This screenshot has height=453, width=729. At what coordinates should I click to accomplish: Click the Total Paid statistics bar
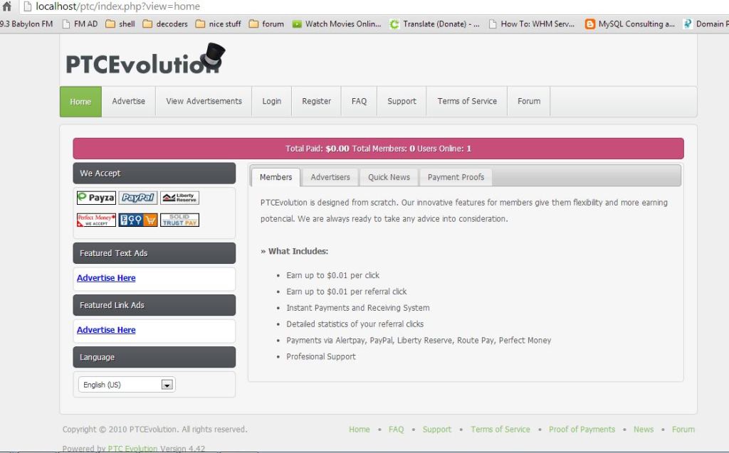(x=378, y=149)
